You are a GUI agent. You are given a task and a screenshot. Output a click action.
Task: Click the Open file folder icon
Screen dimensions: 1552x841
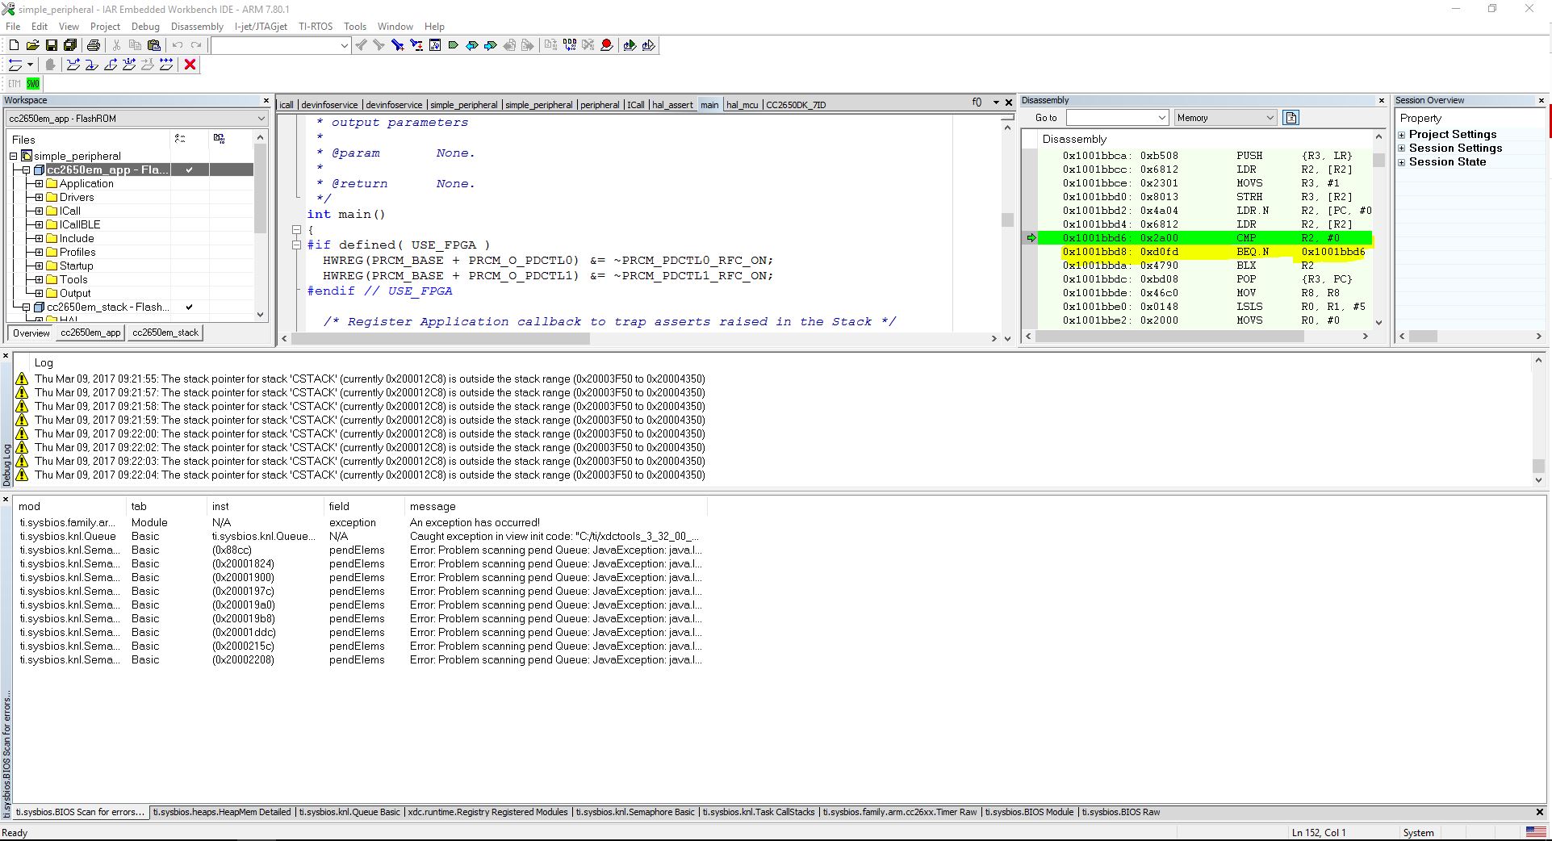(32, 45)
